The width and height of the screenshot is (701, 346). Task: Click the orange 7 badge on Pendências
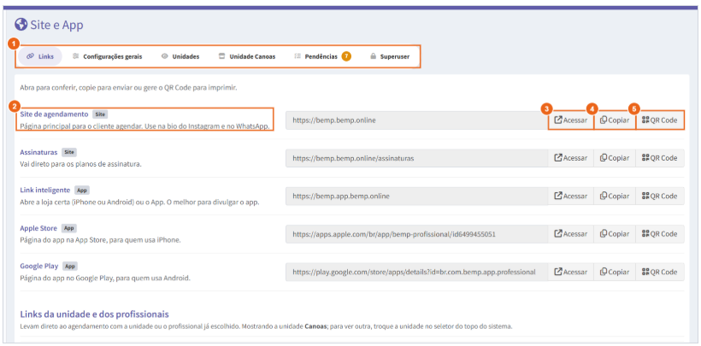(x=346, y=56)
